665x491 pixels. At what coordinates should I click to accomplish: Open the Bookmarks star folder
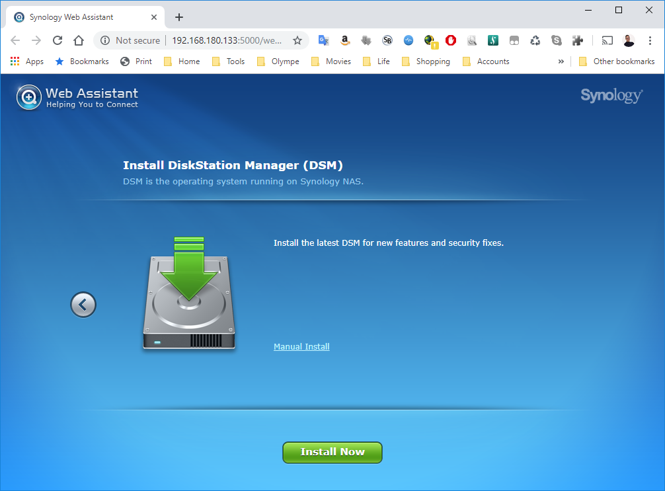(82, 61)
